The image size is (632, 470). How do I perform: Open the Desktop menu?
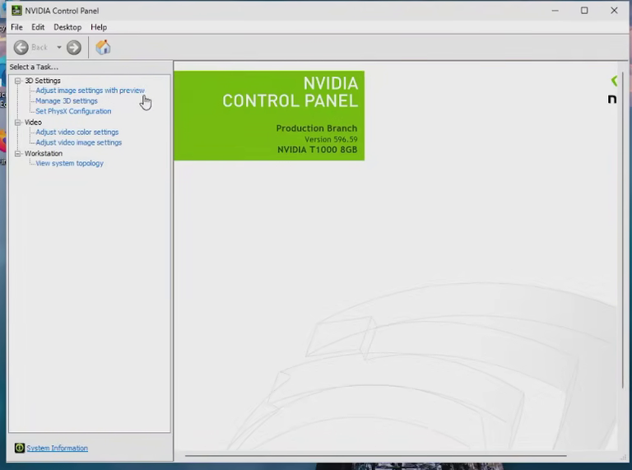pos(67,27)
